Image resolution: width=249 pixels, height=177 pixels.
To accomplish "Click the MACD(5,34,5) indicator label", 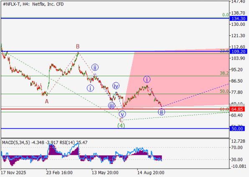I will coord(16,142).
